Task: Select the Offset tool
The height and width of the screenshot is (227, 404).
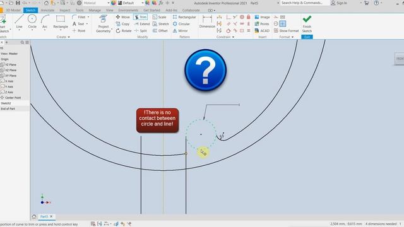Action: coord(160,31)
